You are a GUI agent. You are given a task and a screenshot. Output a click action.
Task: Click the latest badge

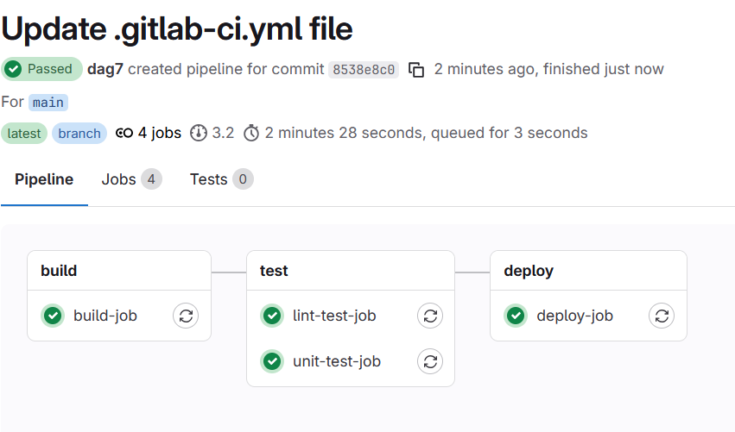(x=24, y=134)
